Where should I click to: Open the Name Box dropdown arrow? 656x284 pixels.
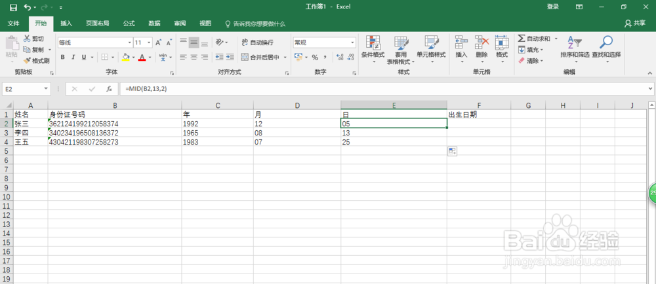46,89
